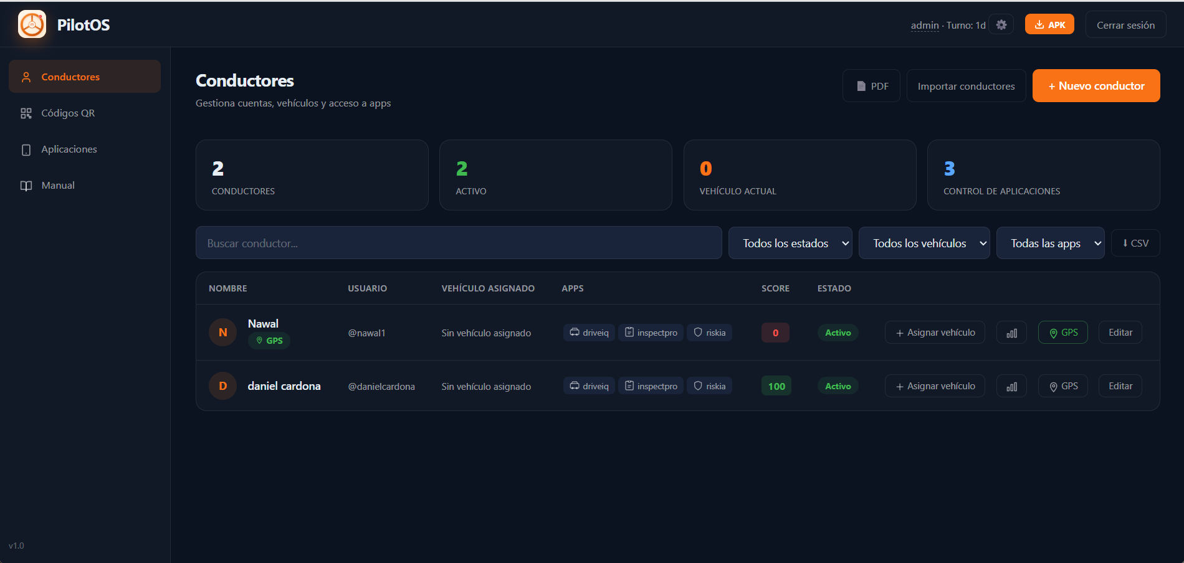Click the Conductores count card
1184x563 pixels.
pyautogui.click(x=312, y=175)
